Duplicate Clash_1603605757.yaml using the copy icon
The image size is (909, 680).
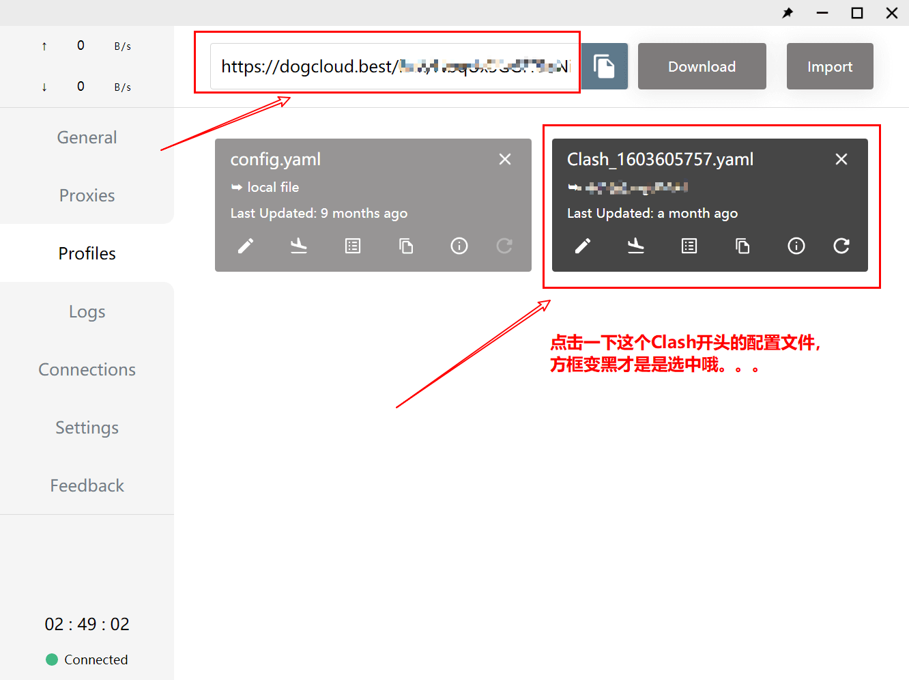742,246
